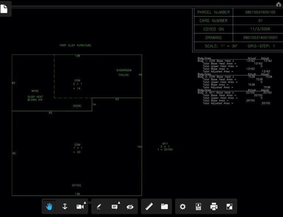Viewport: 283px width, 217px height.
Task: Click the SCALE: 1" = 30' text
Action: point(221,46)
